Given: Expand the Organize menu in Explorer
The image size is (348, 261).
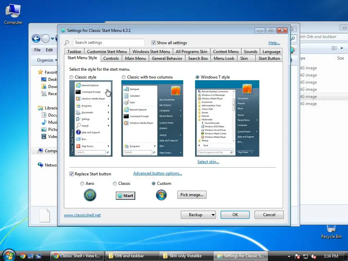Looking at the screenshot, I should pyautogui.click(x=47, y=60).
